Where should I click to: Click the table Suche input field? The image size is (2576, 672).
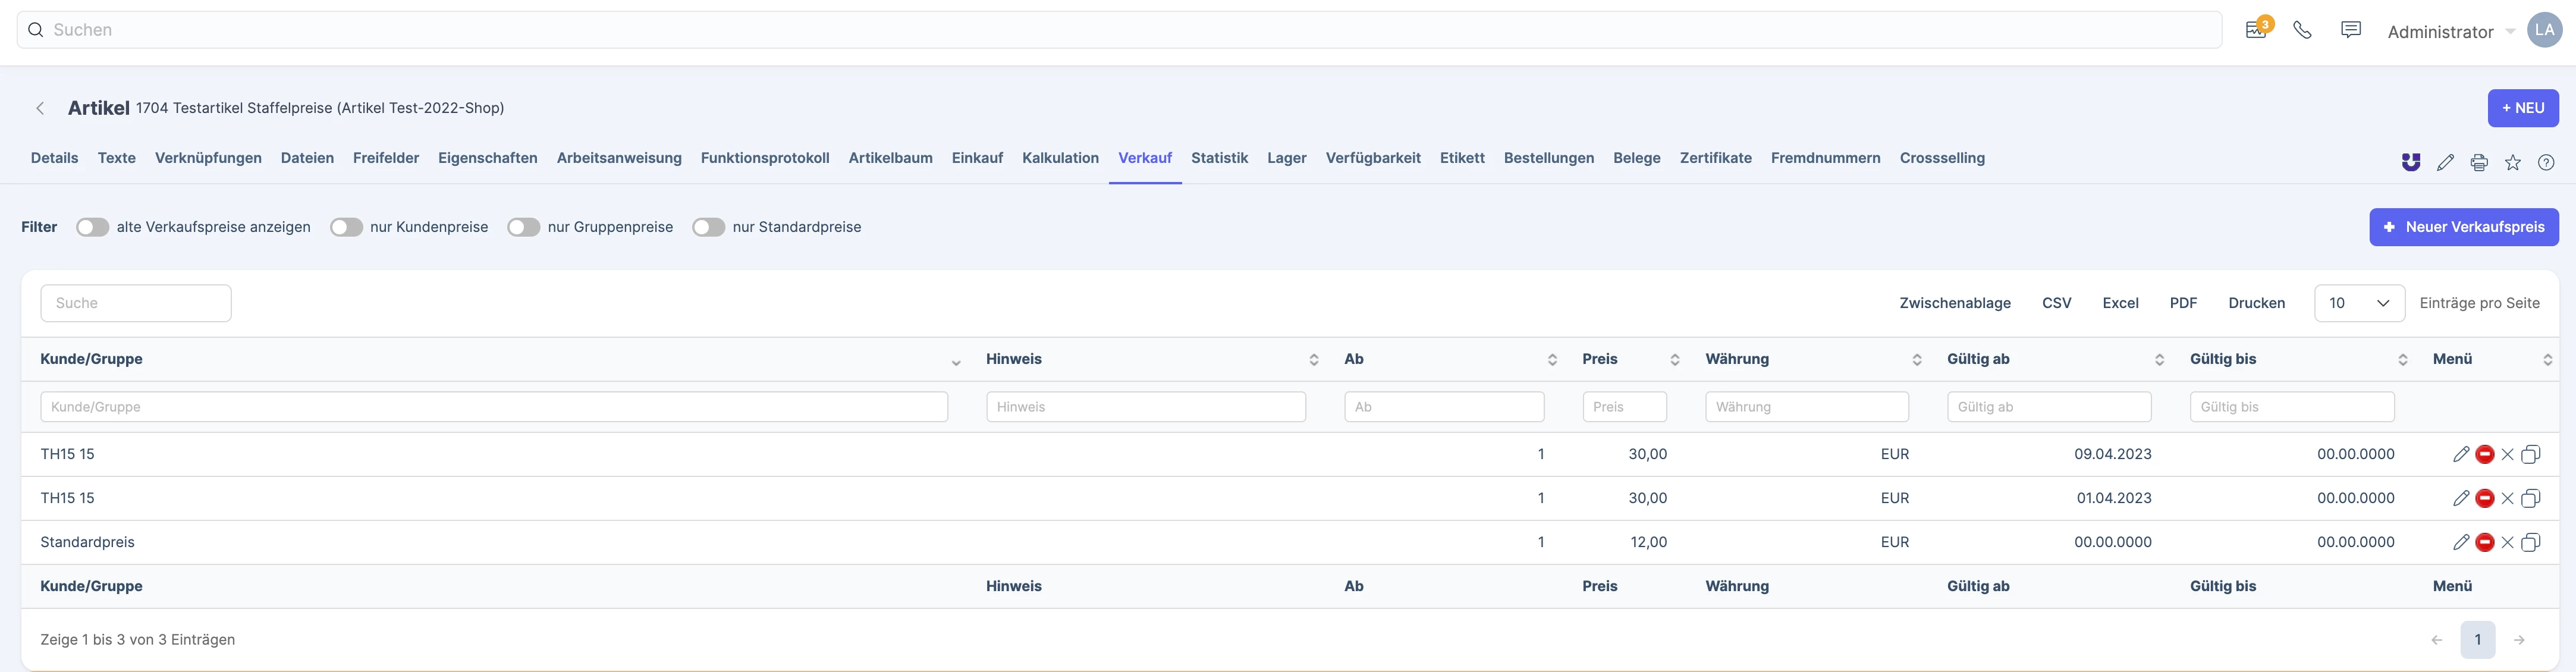pos(136,303)
